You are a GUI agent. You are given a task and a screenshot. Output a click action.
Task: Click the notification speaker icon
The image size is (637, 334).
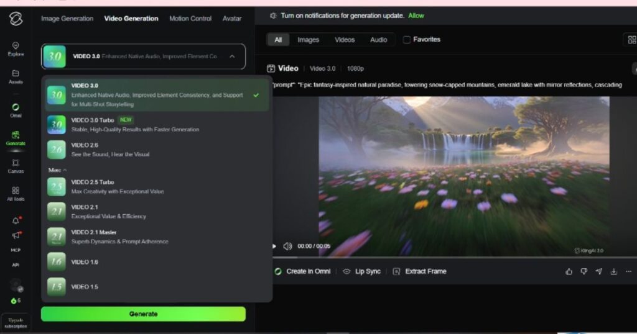pyautogui.click(x=273, y=16)
